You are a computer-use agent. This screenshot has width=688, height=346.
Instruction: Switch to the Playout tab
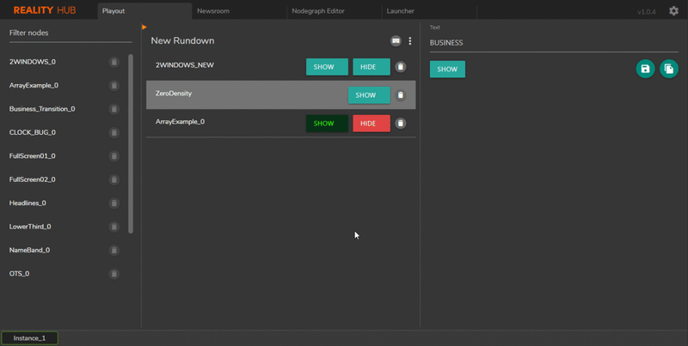pyautogui.click(x=144, y=11)
